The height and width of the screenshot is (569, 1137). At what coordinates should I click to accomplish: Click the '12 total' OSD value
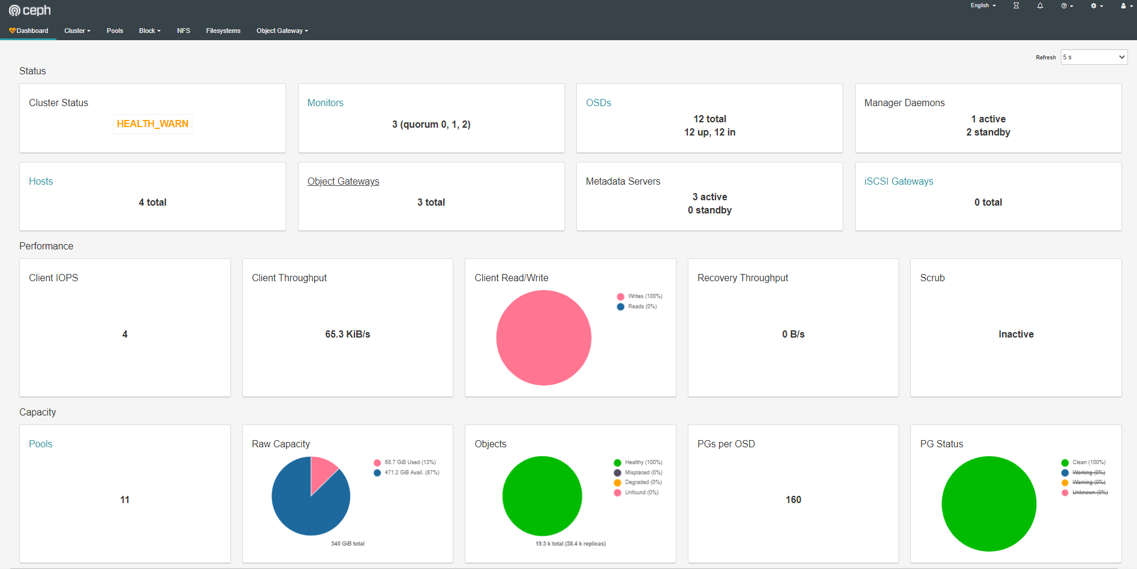point(709,119)
